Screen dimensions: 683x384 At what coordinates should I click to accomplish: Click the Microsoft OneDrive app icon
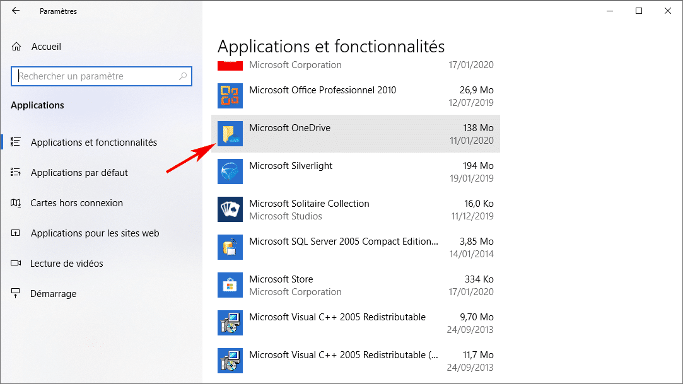click(230, 134)
